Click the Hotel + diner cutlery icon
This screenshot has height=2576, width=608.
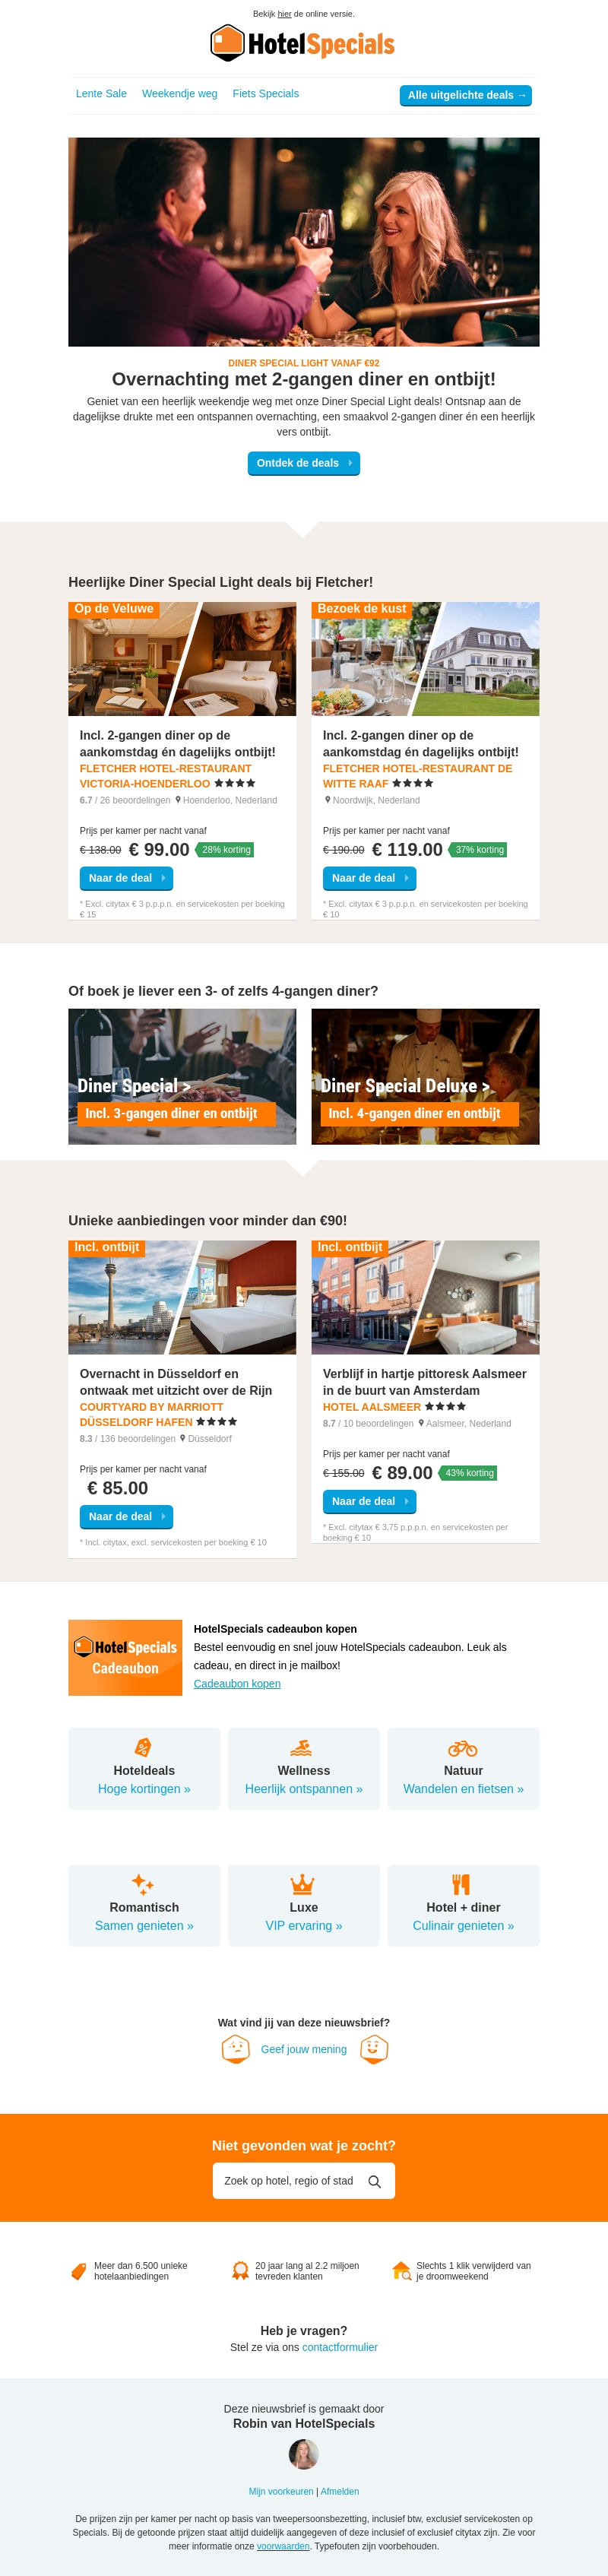[461, 1884]
